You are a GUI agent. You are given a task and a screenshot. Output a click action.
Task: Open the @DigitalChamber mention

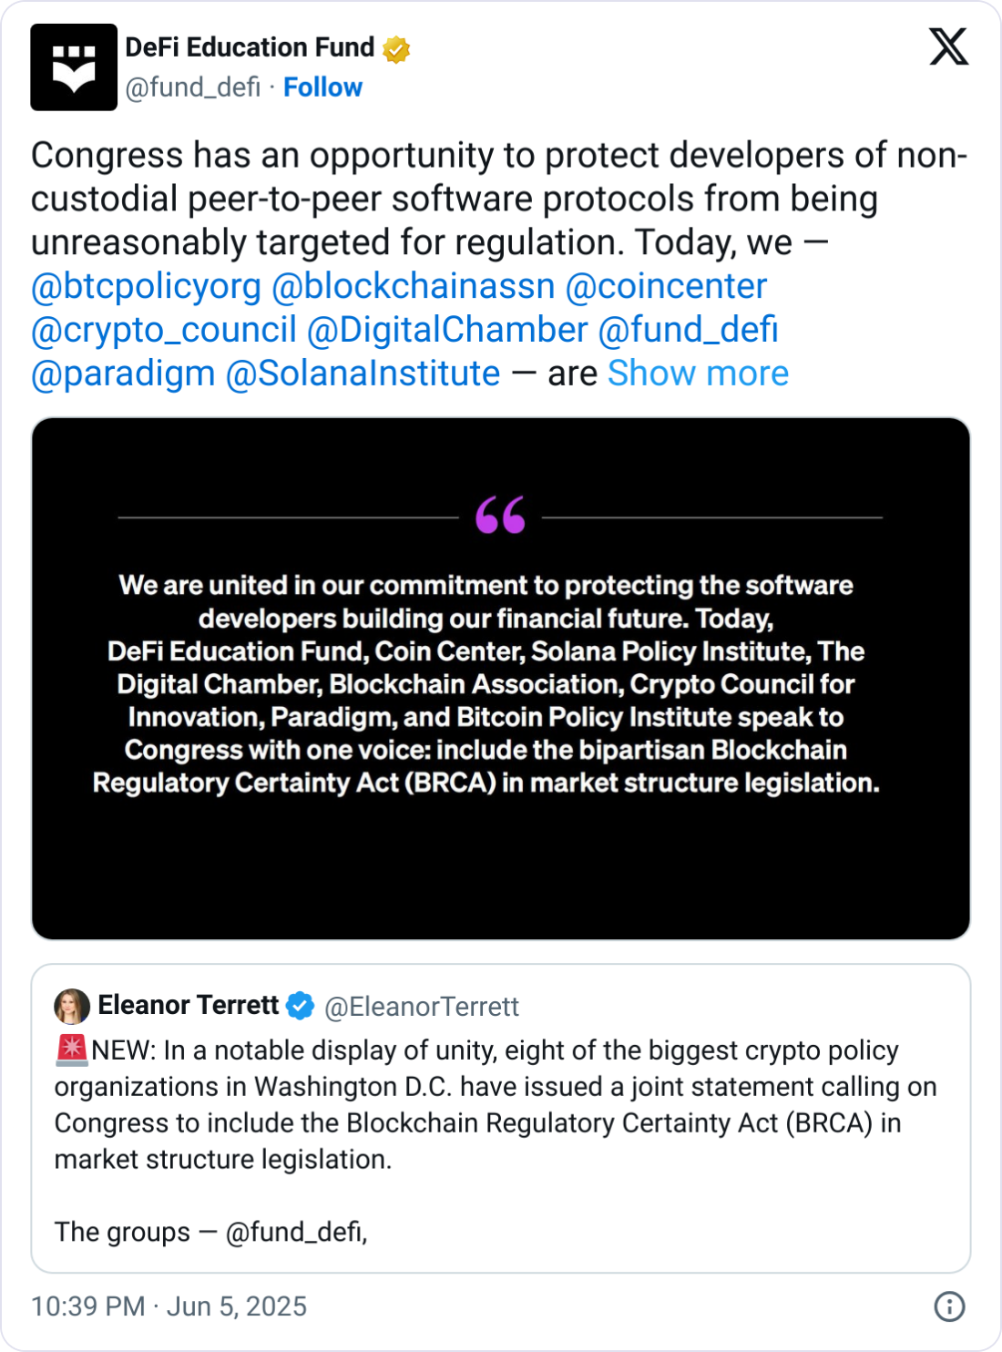(x=446, y=329)
